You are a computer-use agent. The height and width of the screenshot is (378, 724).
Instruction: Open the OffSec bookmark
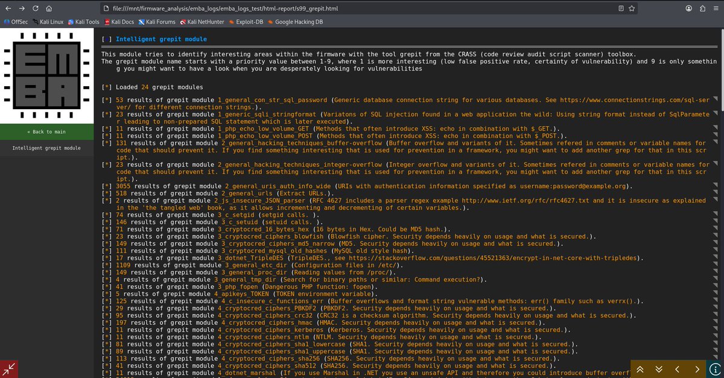pyautogui.click(x=14, y=22)
